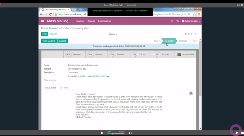Click the chat conversations icon in navbar
The height and width of the screenshot is (136, 244).
point(178,21)
